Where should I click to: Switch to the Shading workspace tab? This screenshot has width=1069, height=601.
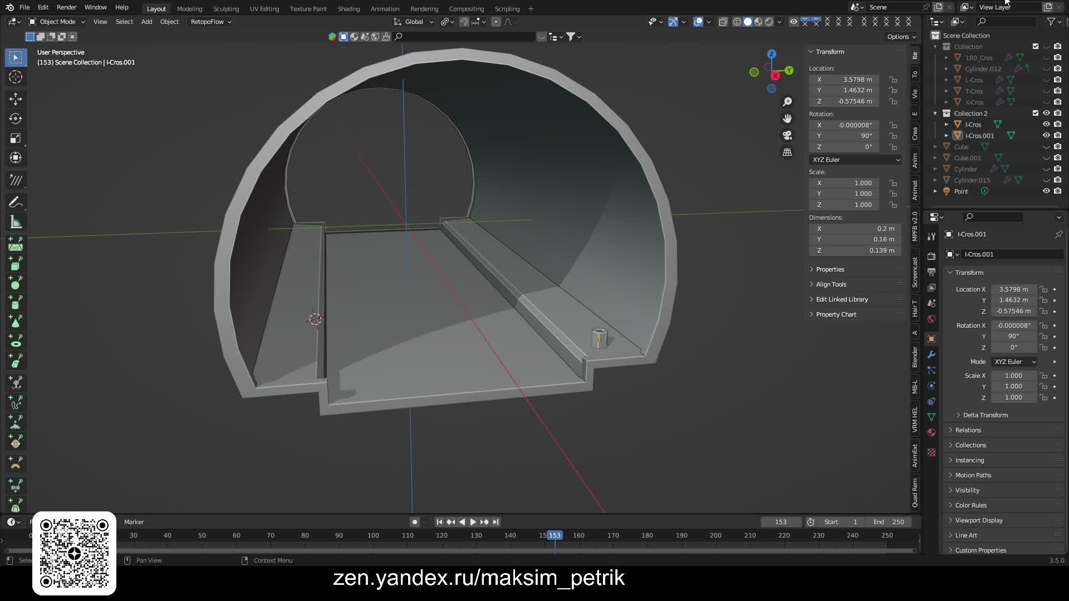[349, 8]
